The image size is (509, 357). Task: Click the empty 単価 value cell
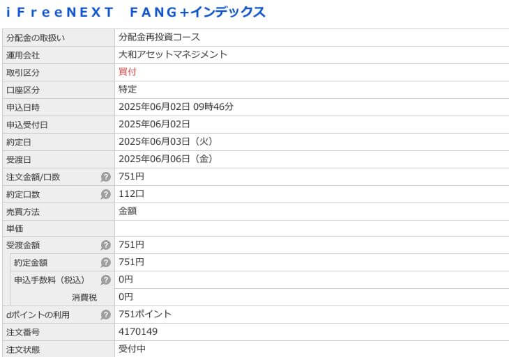312,228
